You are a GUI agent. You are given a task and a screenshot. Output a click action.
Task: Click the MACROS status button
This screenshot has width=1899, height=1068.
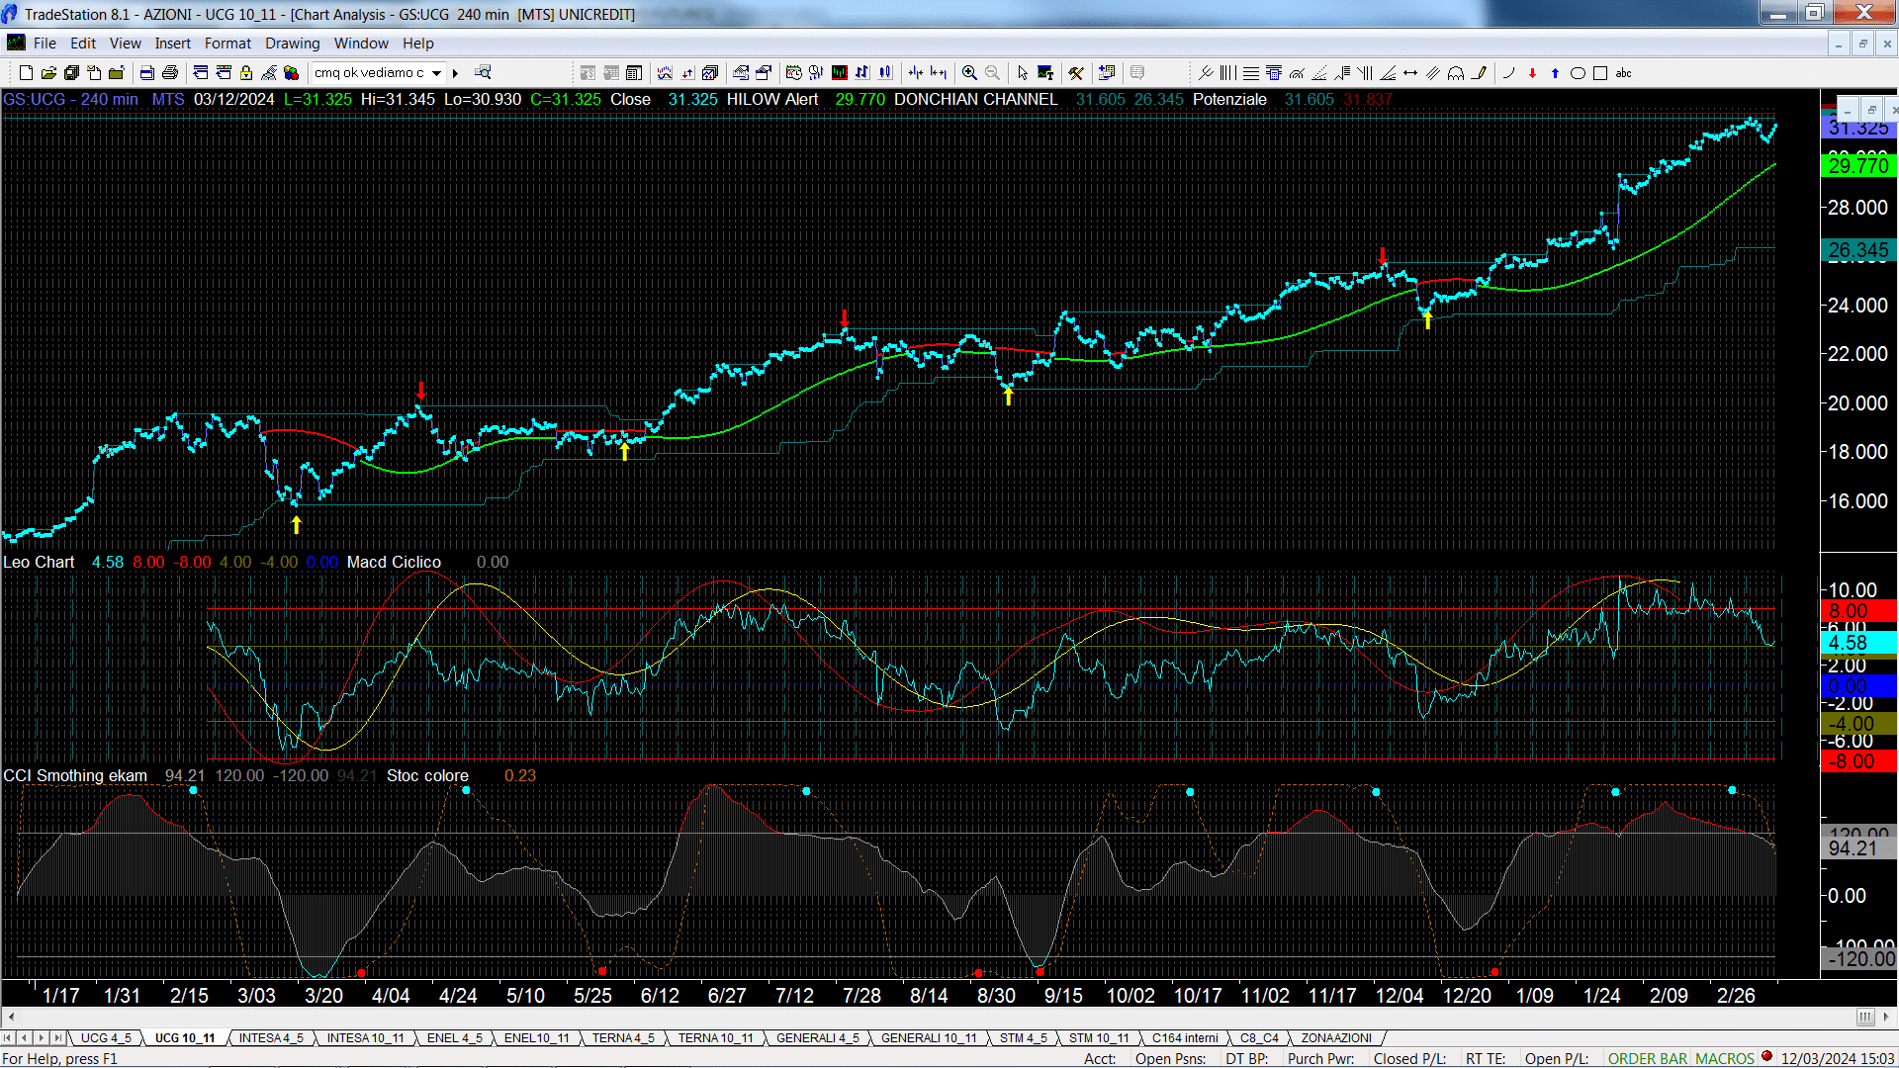coord(1725,1059)
